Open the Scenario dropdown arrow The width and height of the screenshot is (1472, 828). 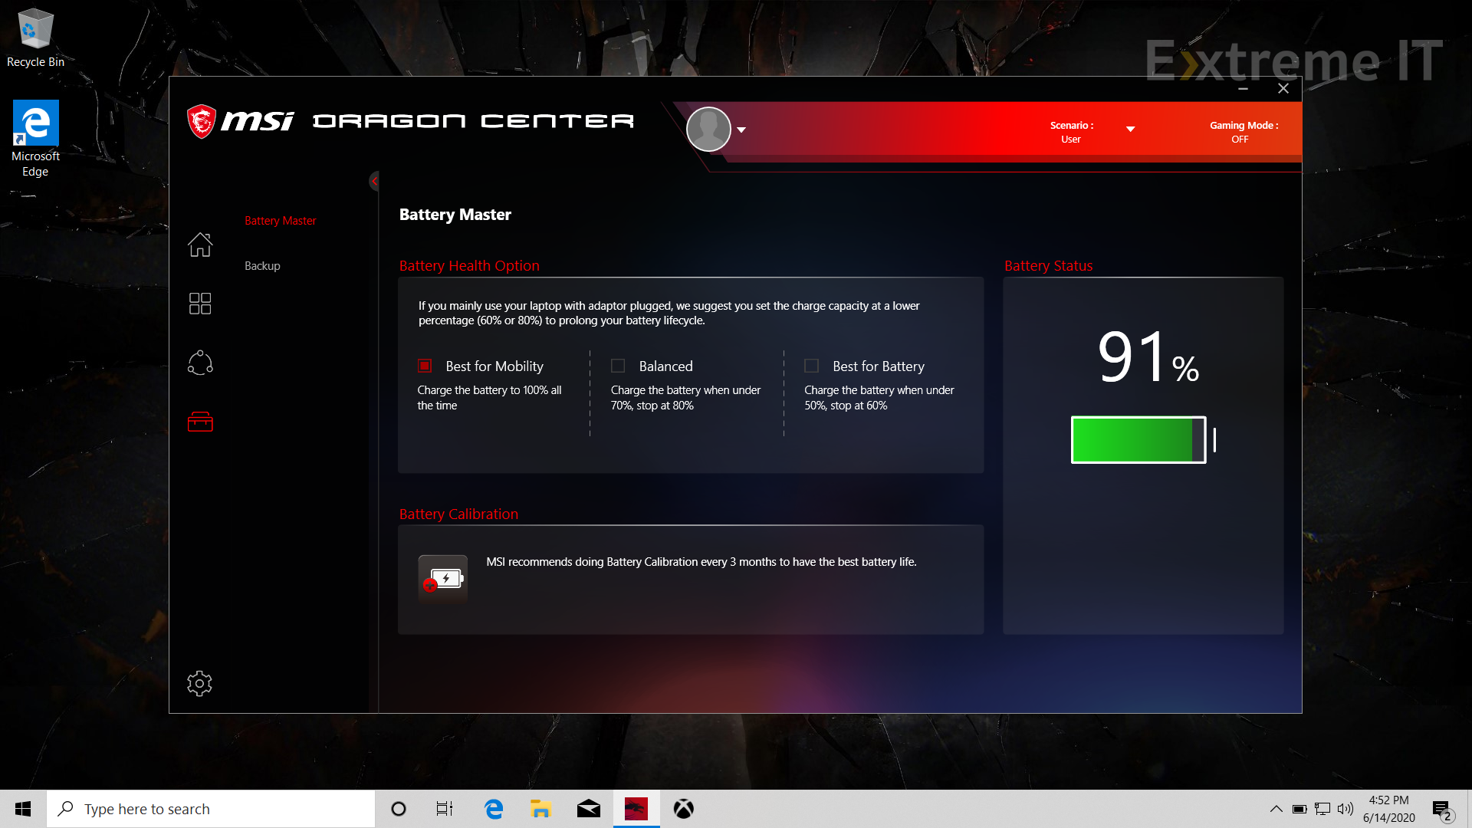pyautogui.click(x=1130, y=129)
